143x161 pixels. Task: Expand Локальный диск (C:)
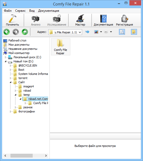coord(6,57)
